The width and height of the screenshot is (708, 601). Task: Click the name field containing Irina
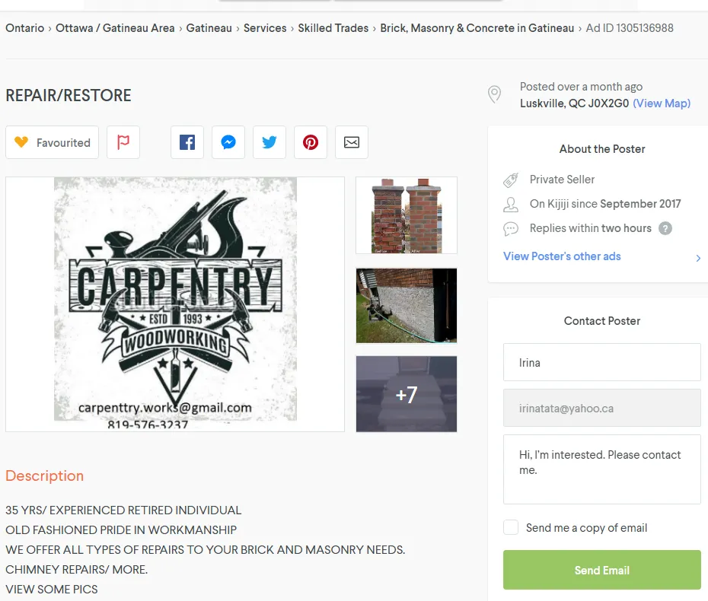tap(602, 362)
